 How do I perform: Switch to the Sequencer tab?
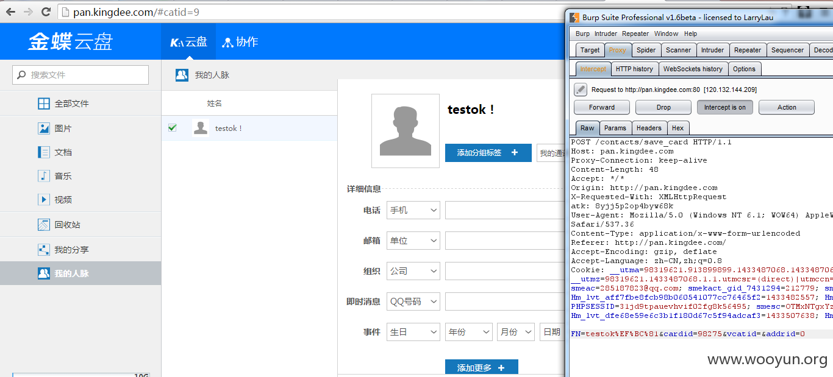click(787, 50)
